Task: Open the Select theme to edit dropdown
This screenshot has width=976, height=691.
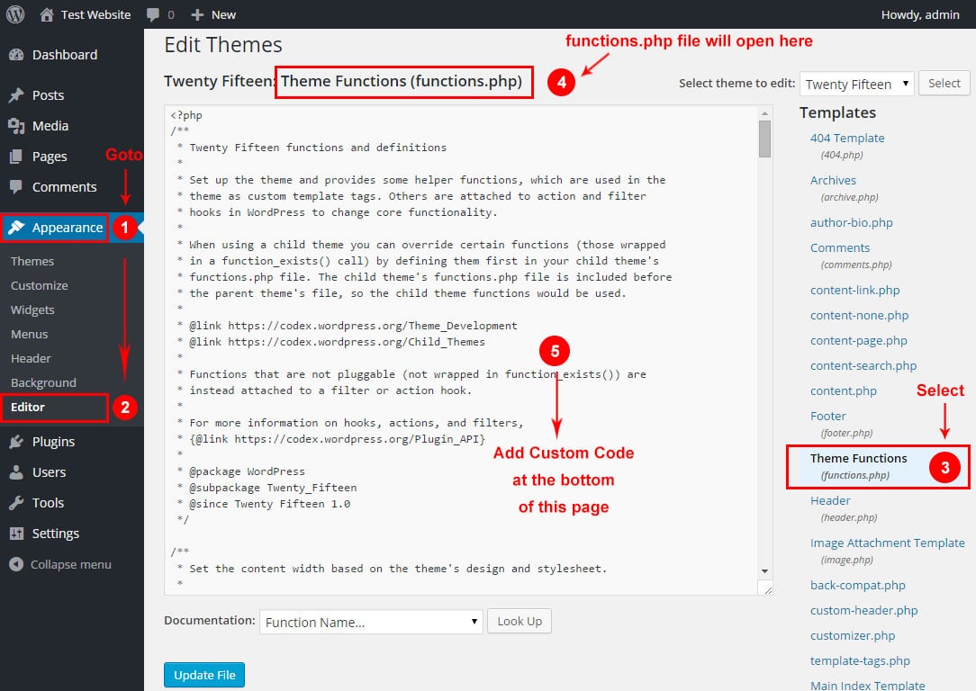Action: coord(856,84)
